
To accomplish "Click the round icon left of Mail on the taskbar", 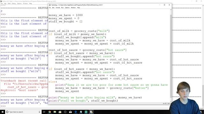I will click(65, 112).
